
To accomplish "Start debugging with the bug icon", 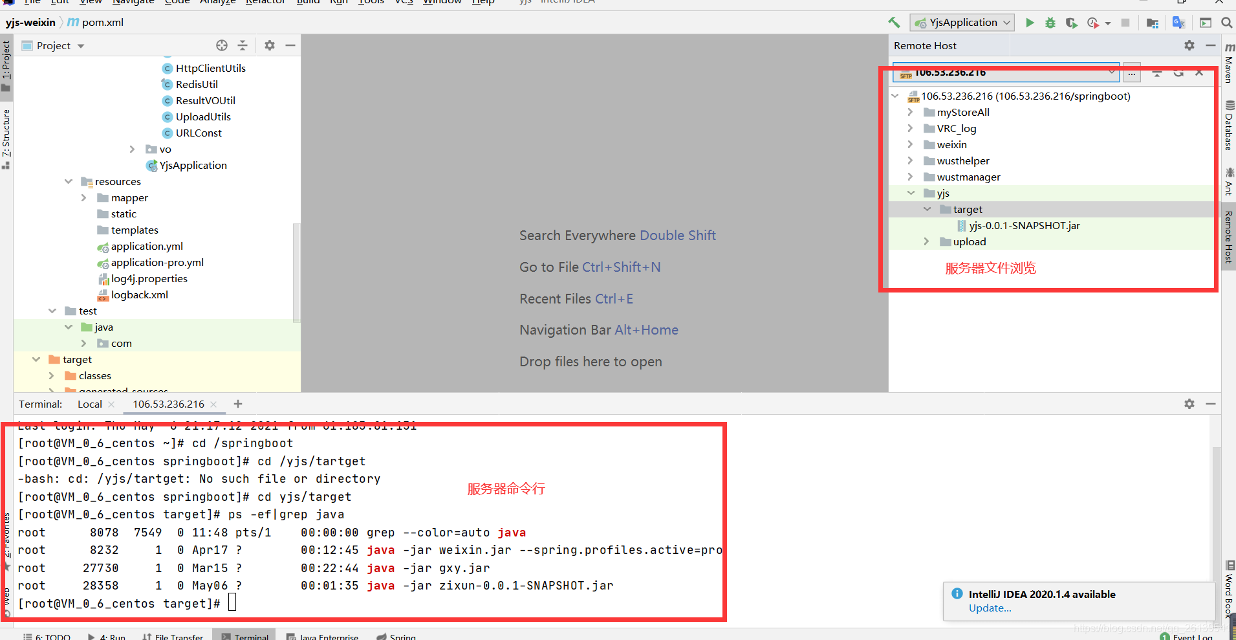I will pos(1050,23).
